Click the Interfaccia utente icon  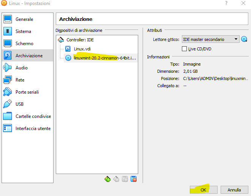point(7,128)
